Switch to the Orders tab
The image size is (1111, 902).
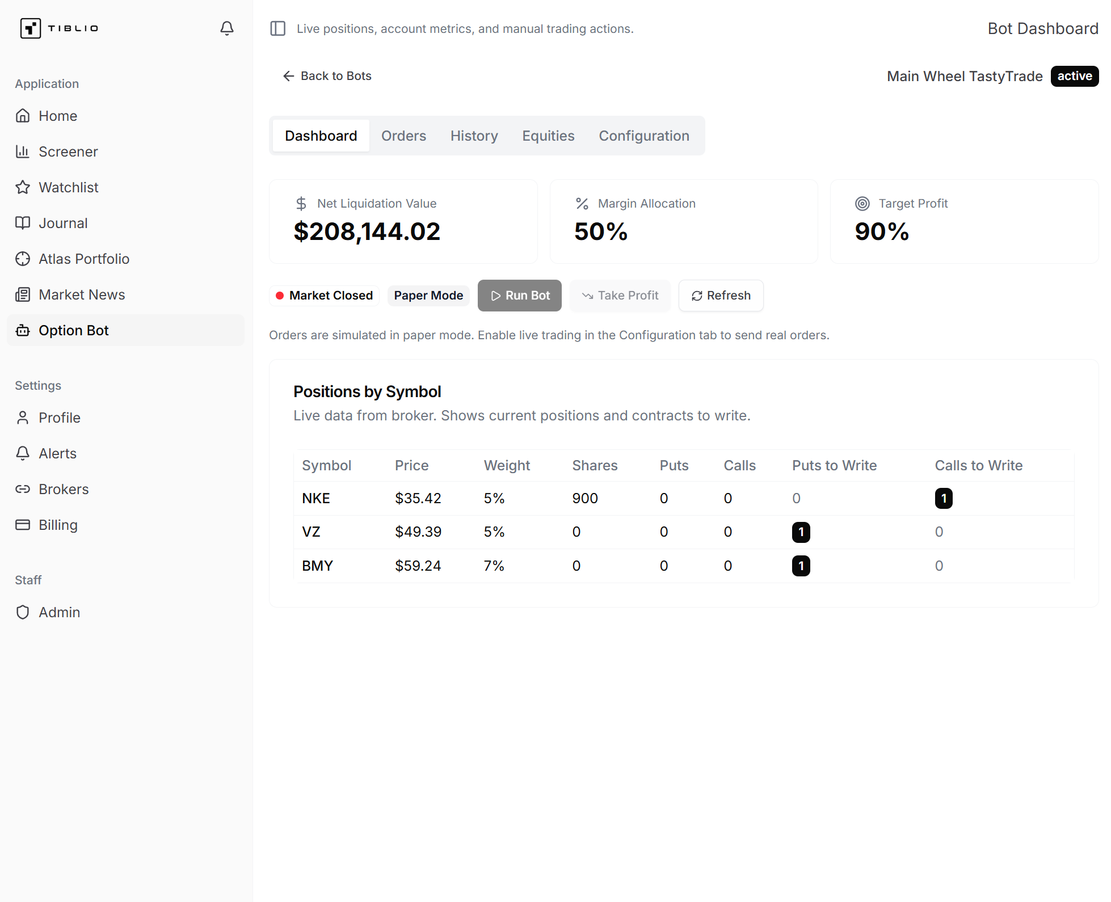[403, 136]
